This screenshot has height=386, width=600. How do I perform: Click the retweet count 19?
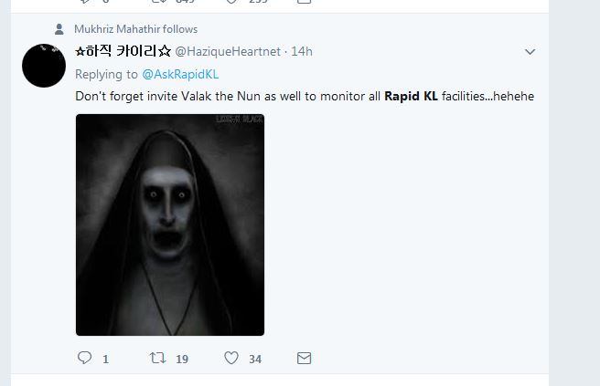(181, 360)
